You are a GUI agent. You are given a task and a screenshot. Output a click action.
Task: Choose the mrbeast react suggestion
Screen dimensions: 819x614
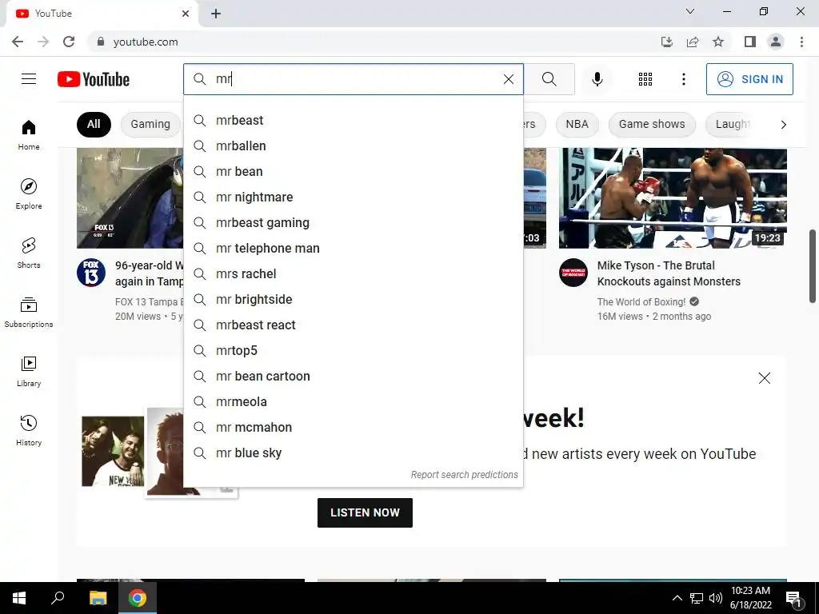353,325
